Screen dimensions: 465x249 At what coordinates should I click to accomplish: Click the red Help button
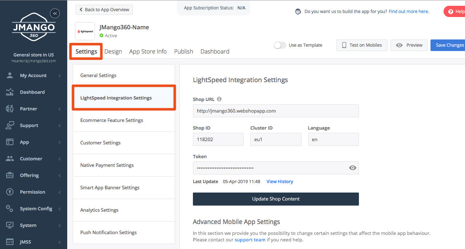pos(454,12)
